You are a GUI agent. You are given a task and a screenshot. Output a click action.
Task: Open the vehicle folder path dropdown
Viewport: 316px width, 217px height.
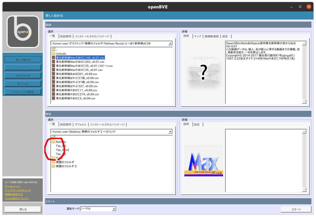[170, 131]
